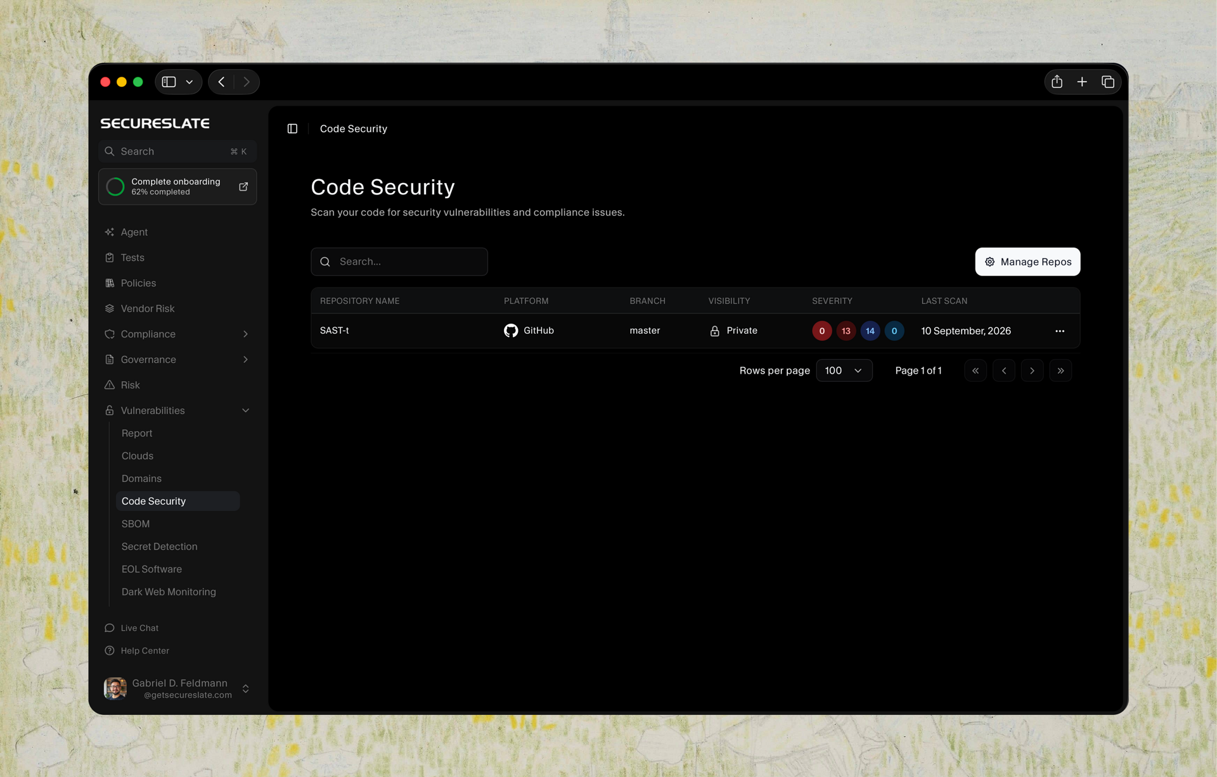This screenshot has width=1217, height=777.
Task: Open Dark Web Monitoring
Action: [x=169, y=592]
